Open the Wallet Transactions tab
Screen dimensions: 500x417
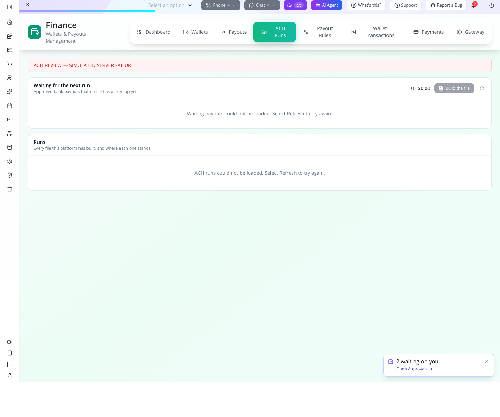374,32
